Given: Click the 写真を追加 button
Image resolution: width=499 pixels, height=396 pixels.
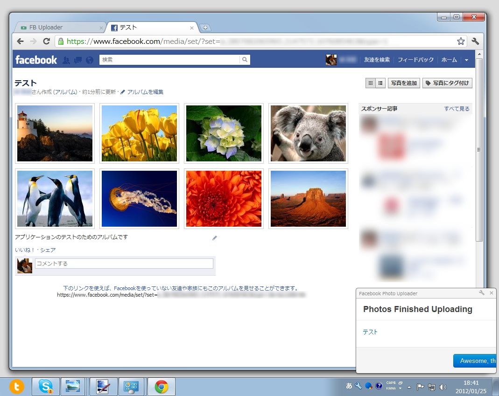Looking at the screenshot, I should click(x=404, y=83).
